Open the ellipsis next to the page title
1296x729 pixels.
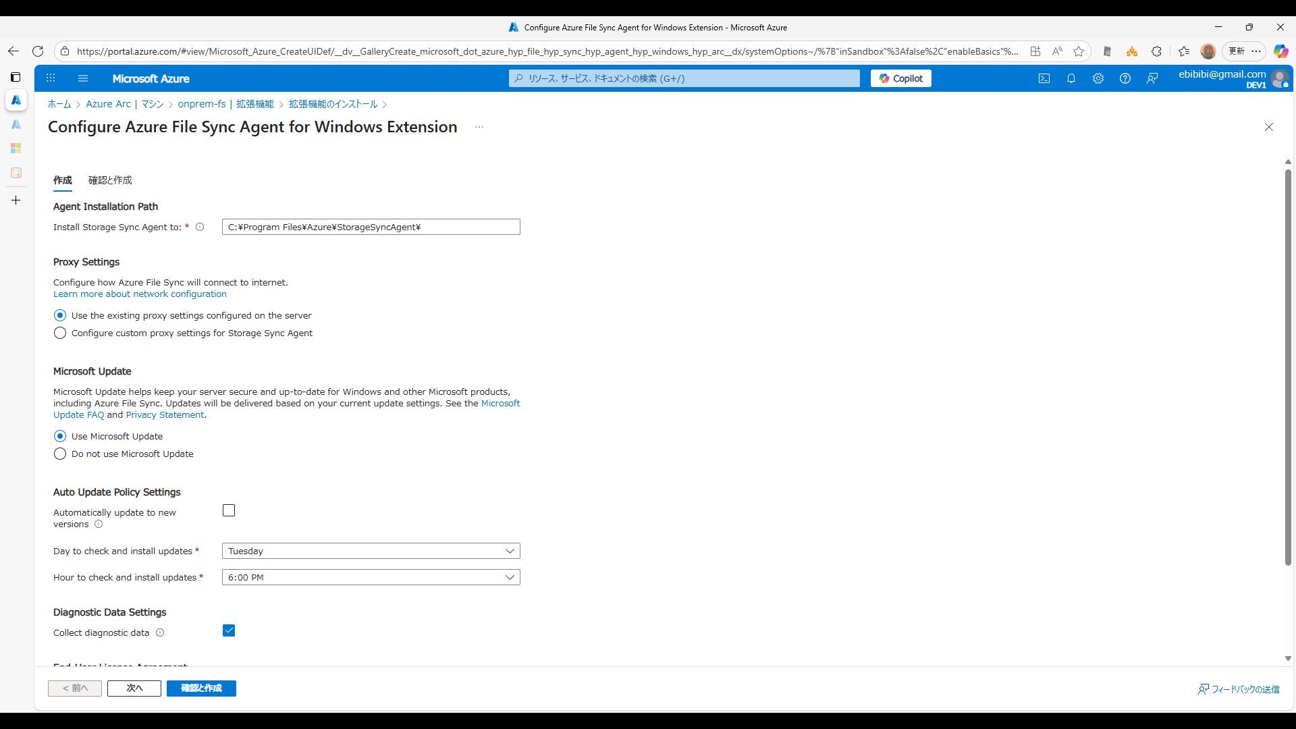[x=479, y=127]
